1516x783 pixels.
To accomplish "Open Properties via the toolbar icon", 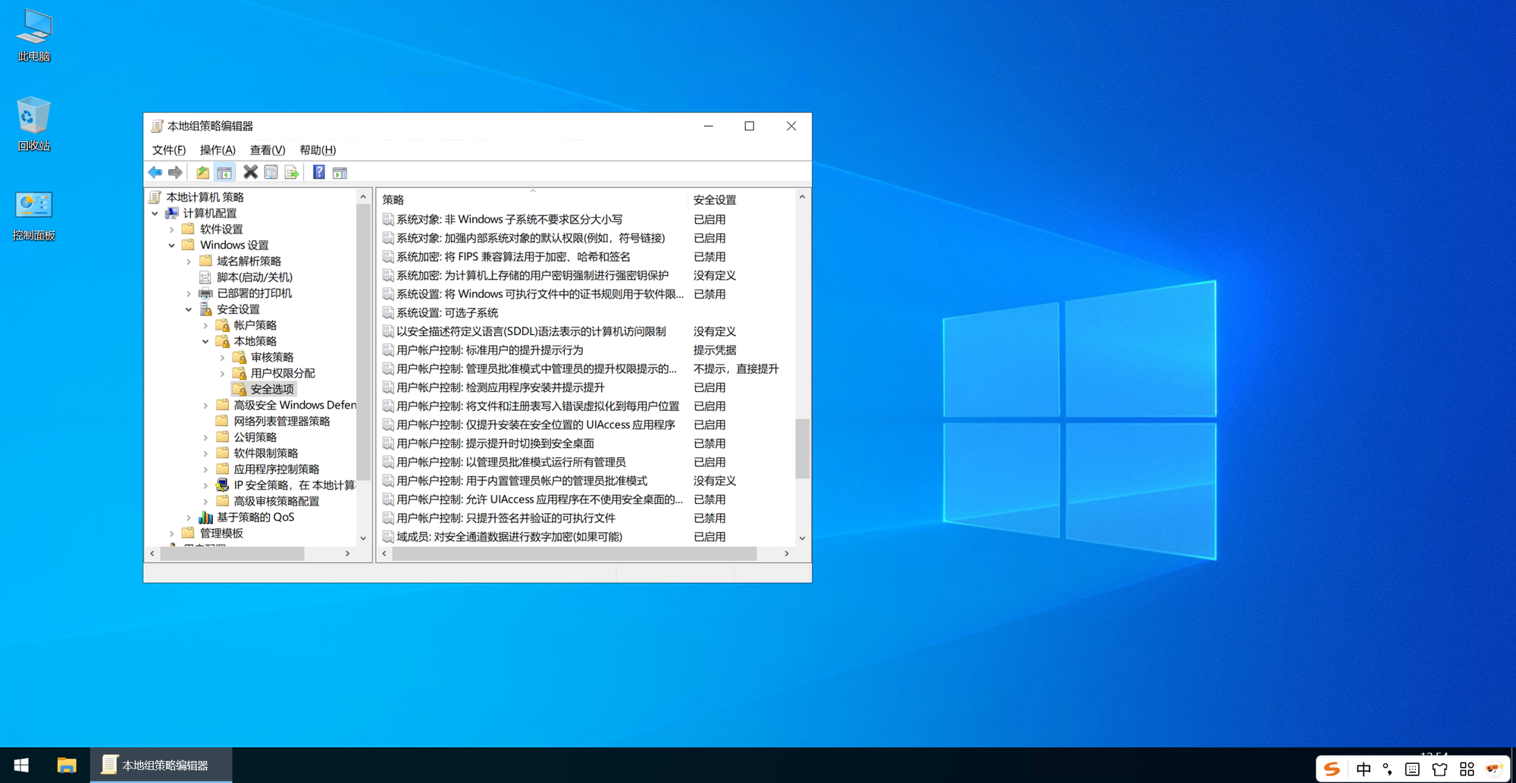I will pos(271,173).
